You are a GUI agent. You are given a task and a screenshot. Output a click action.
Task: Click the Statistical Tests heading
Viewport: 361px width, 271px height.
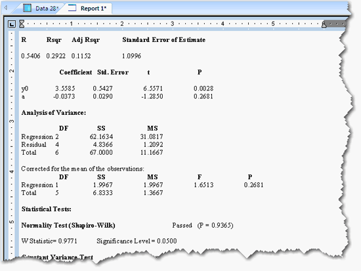coord(47,209)
